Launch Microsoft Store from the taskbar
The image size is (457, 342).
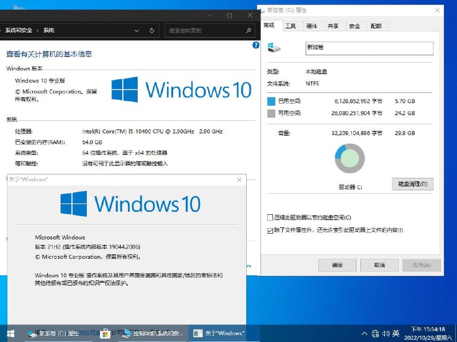point(106,333)
